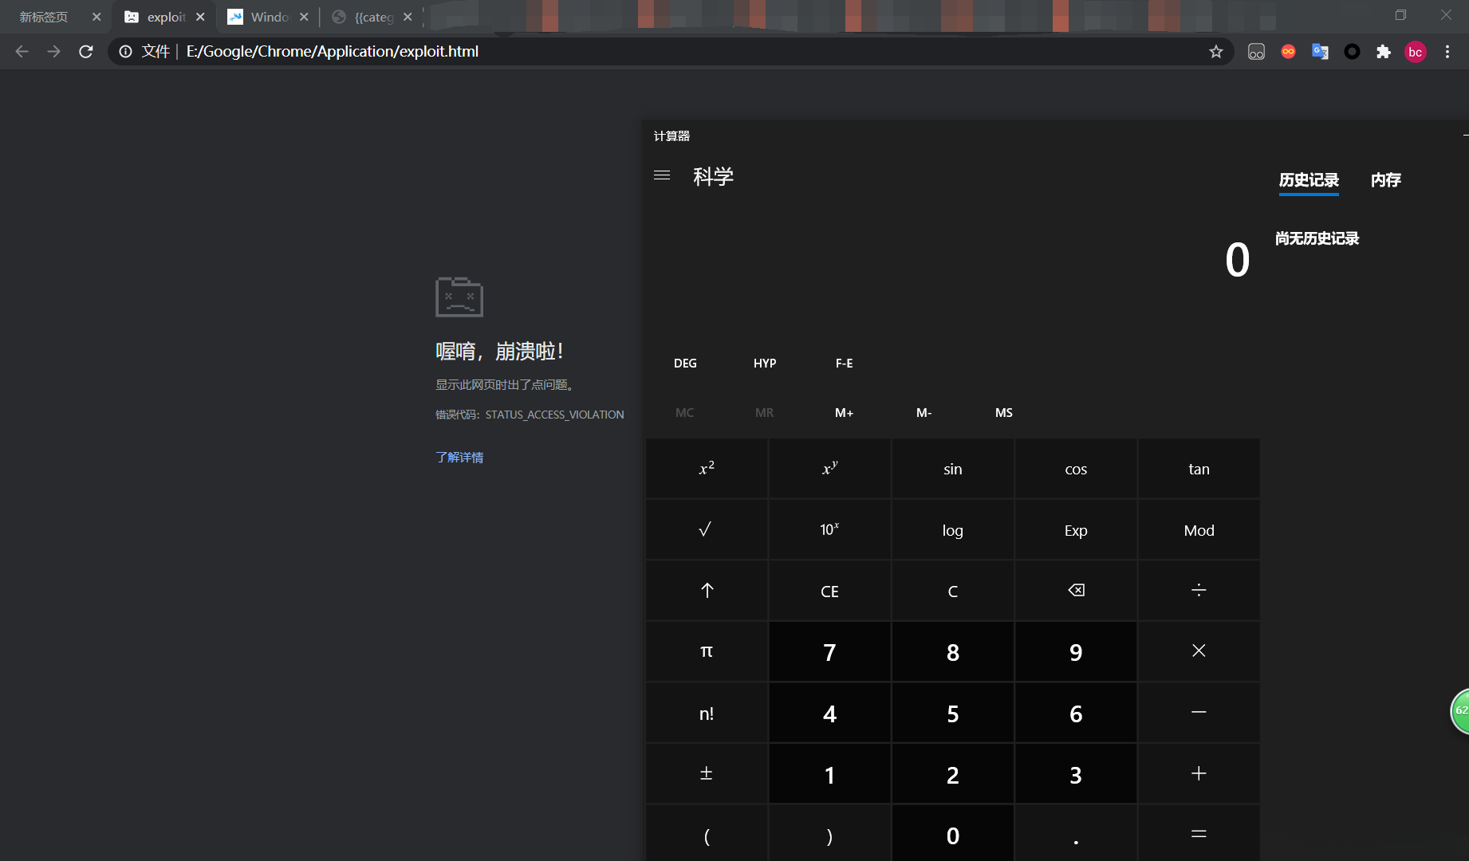Viewport: 1469px width, 861px height.
Task: Toggle the DEG angle unit mode
Action: click(x=685, y=364)
